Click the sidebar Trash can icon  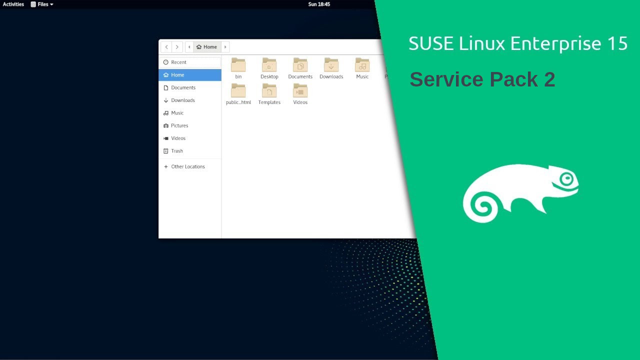[x=166, y=151]
